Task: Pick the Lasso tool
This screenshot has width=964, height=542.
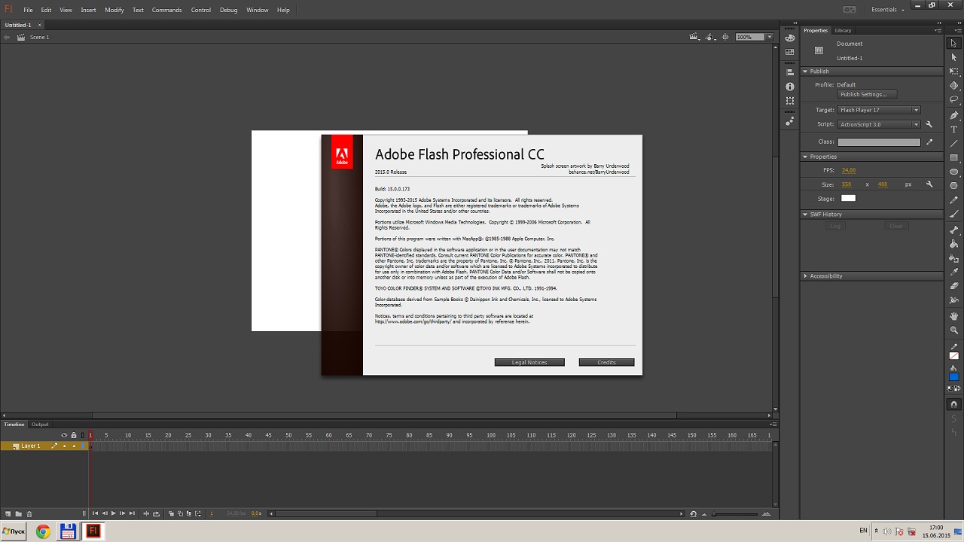Action: (954, 99)
